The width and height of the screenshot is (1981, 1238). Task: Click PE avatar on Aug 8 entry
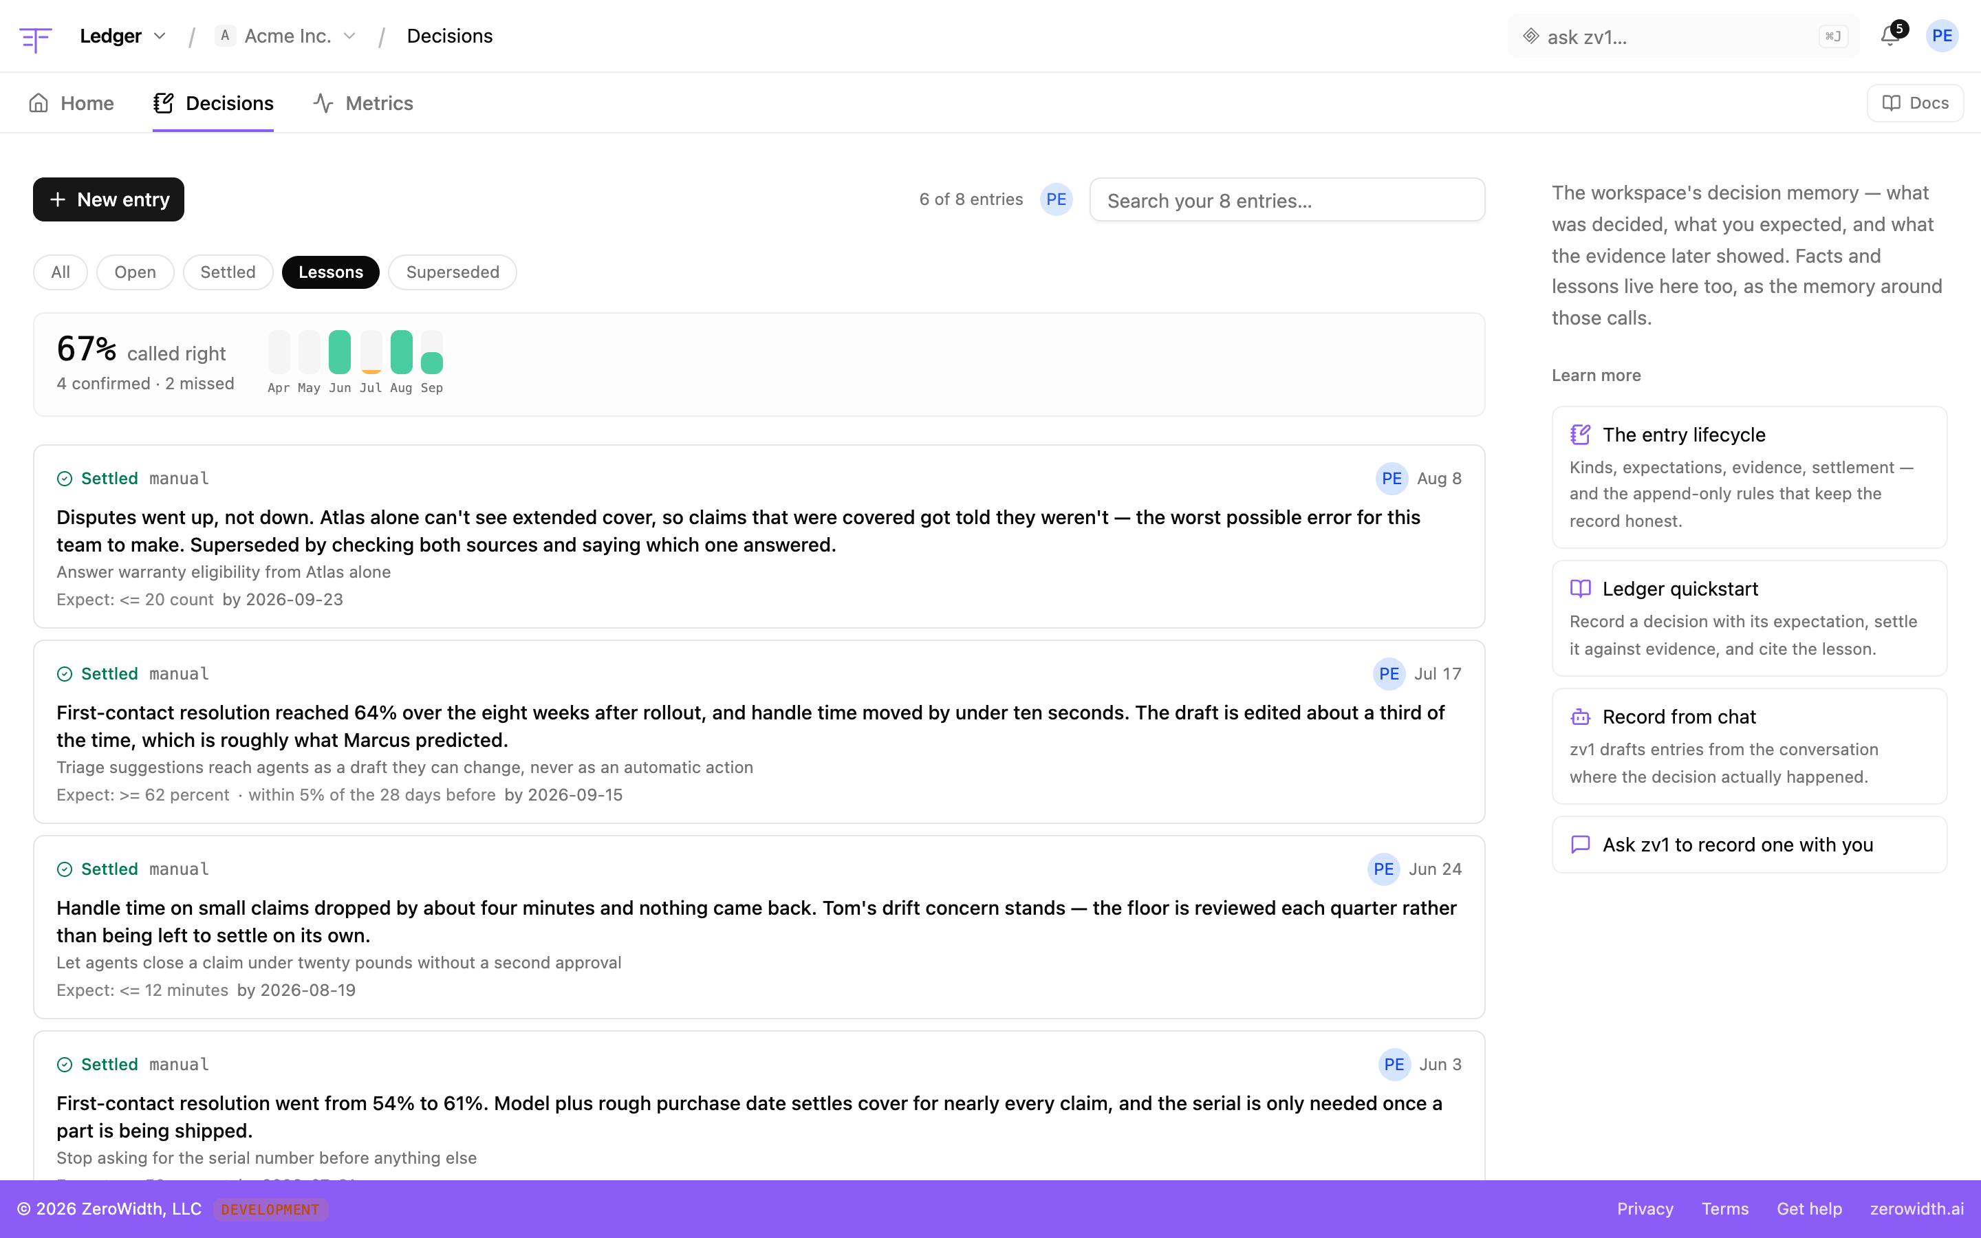[1392, 479]
